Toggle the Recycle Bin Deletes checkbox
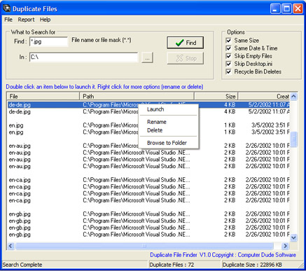 (228, 71)
